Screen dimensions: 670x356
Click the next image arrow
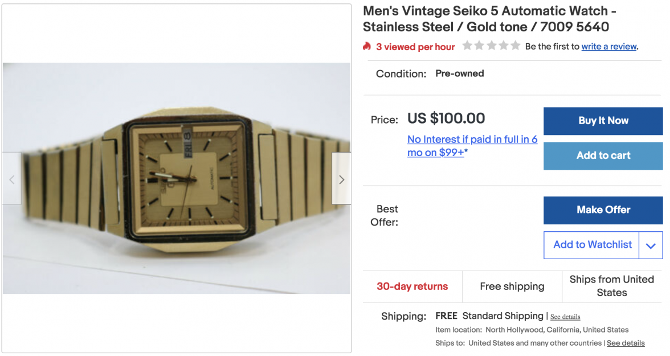pyautogui.click(x=341, y=179)
